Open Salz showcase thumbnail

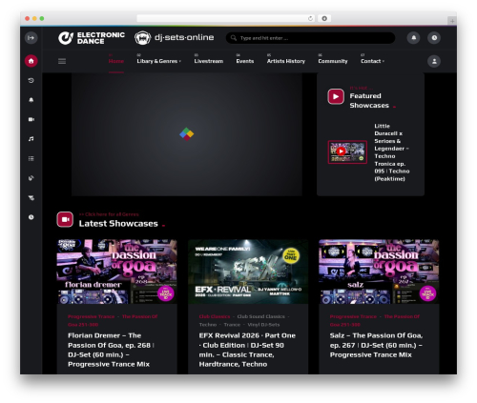coord(379,272)
